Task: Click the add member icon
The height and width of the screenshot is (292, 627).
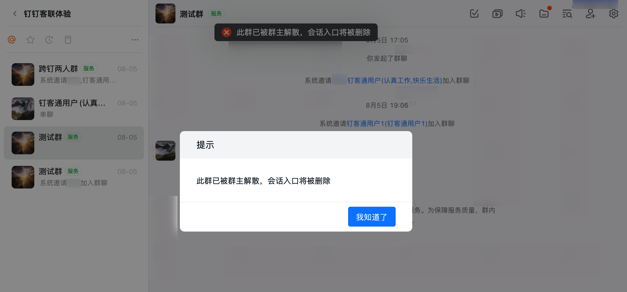Action: tap(590, 14)
